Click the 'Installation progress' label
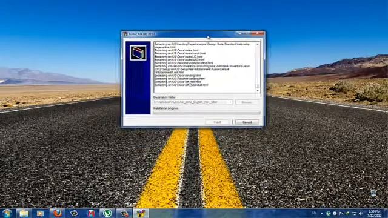Screen dimensions: 388x218 click(166, 108)
